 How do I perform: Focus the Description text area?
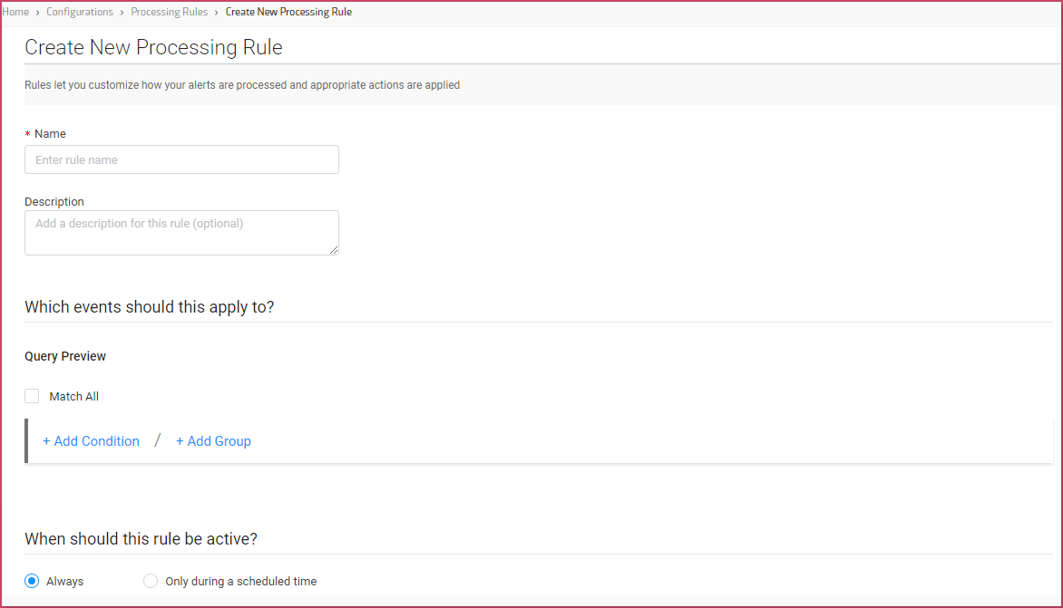pyautogui.click(x=181, y=232)
